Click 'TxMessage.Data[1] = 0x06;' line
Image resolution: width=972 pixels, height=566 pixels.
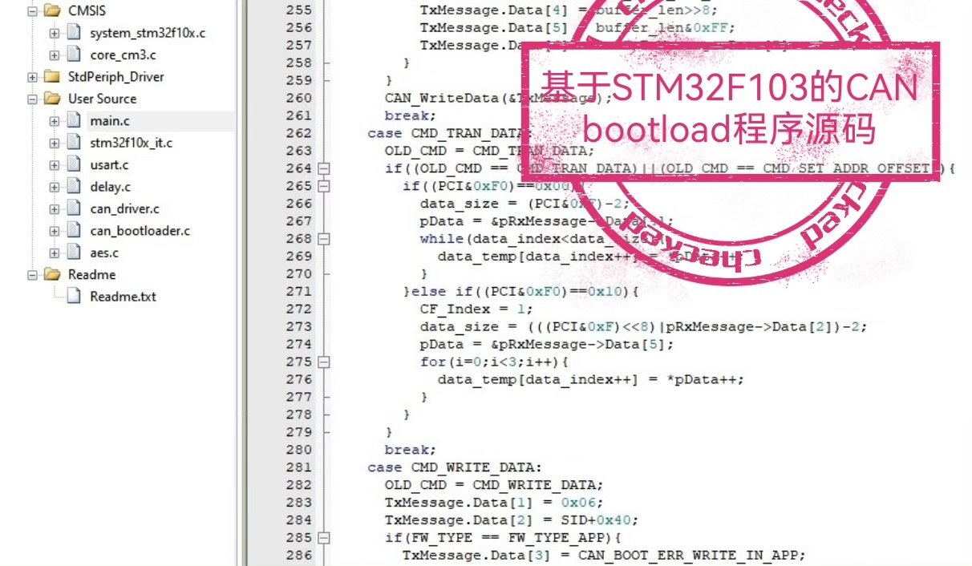click(x=493, y=502)
